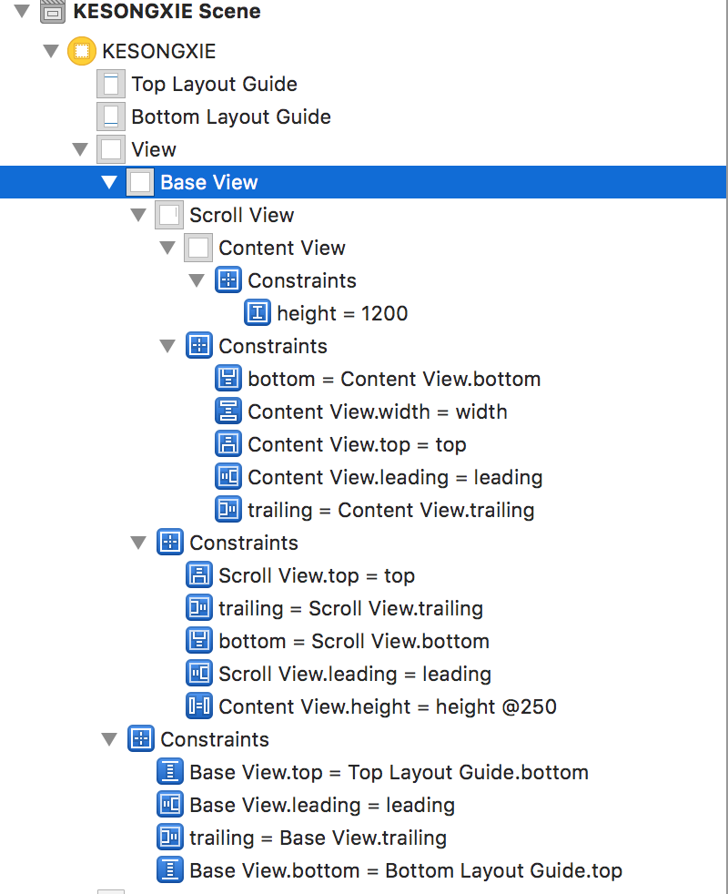Image resolution: width=728 pixels, height=894 pixels.
Task: Select trailing = Scroll View.trailing constraint
Action: click(x=350, y=608)
